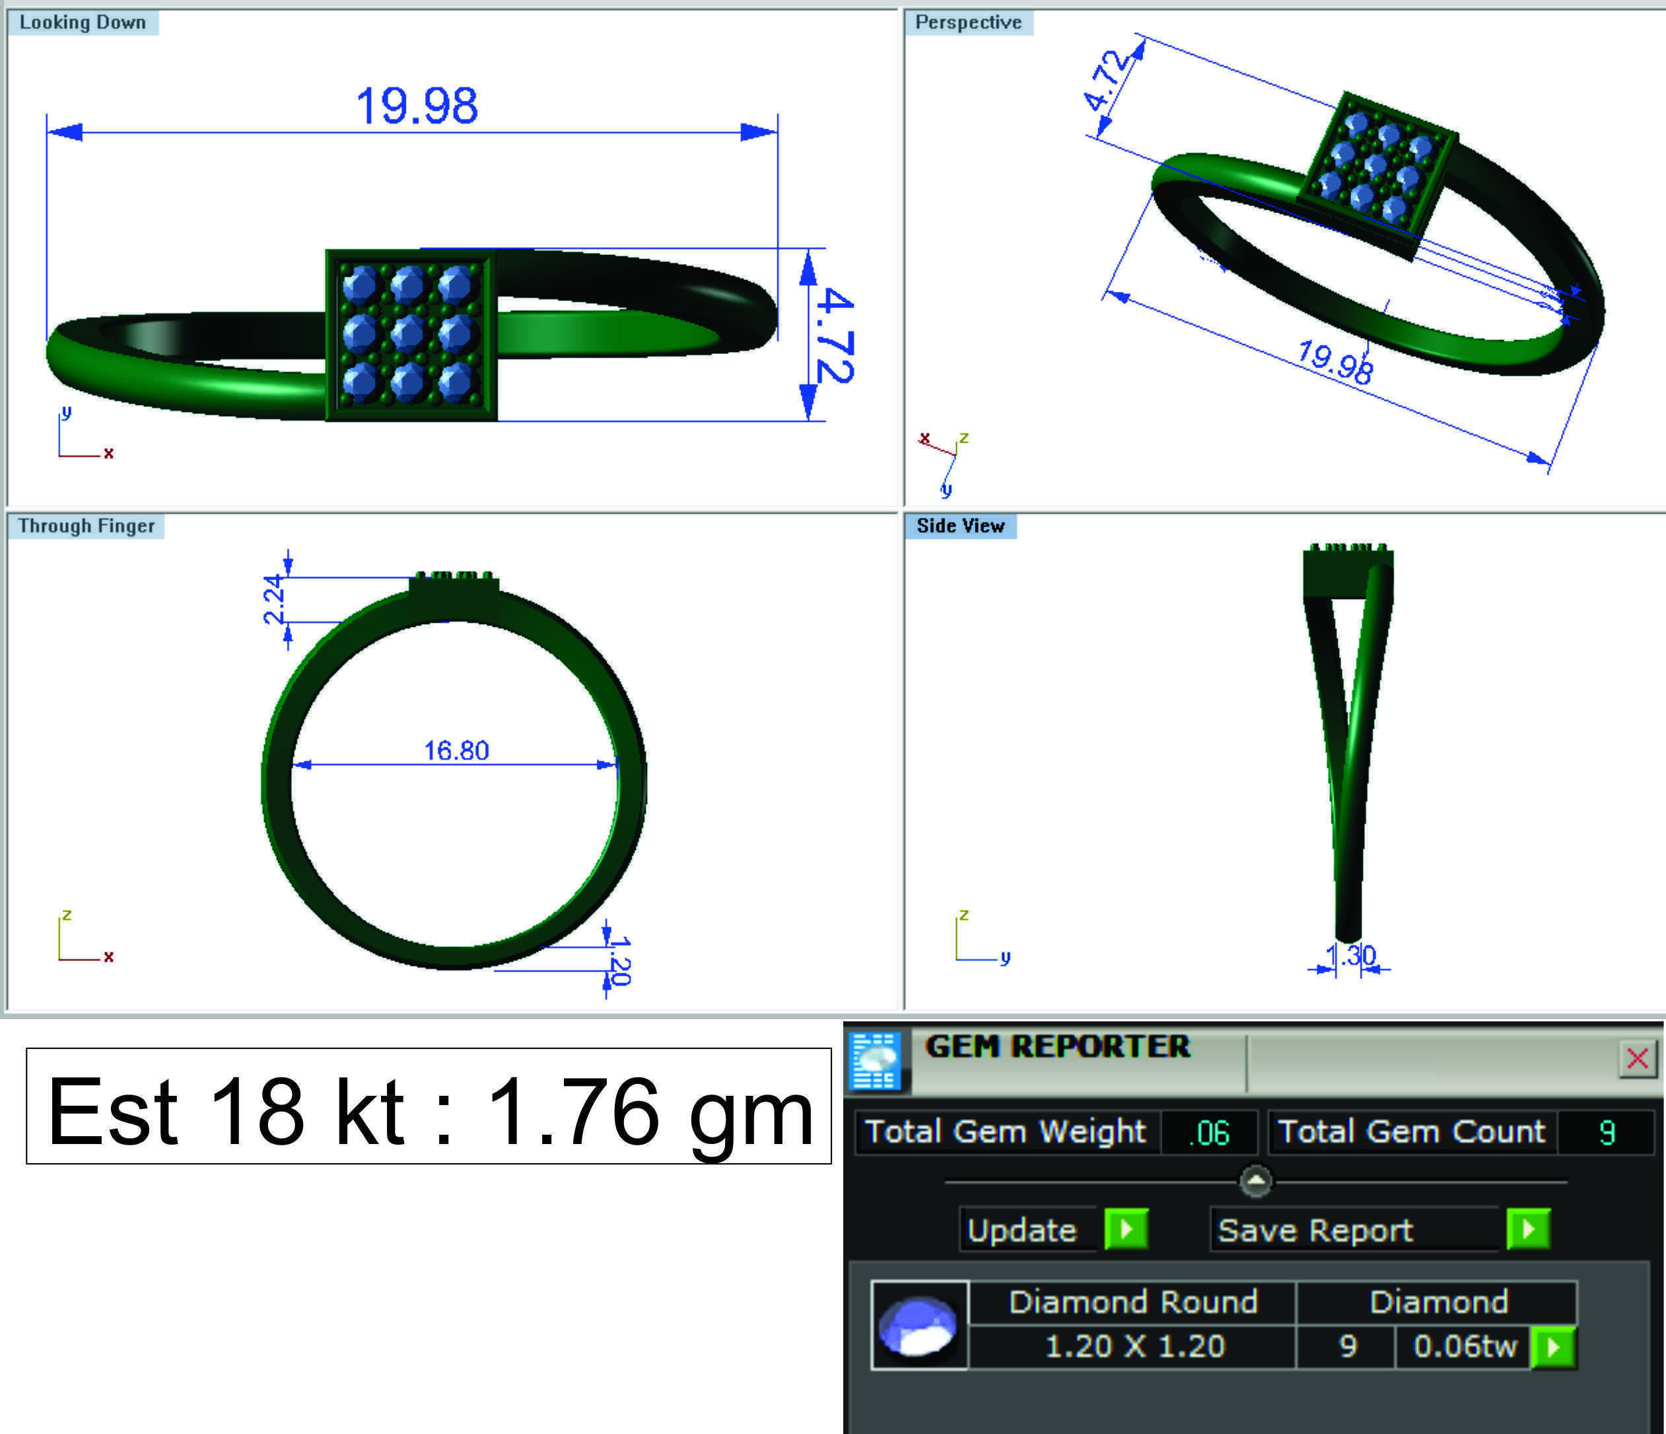The height and width of the screenshot is (1434, 1666).
Task: Click the 0.06tw weight cell
Action: coord(1464,1346)
